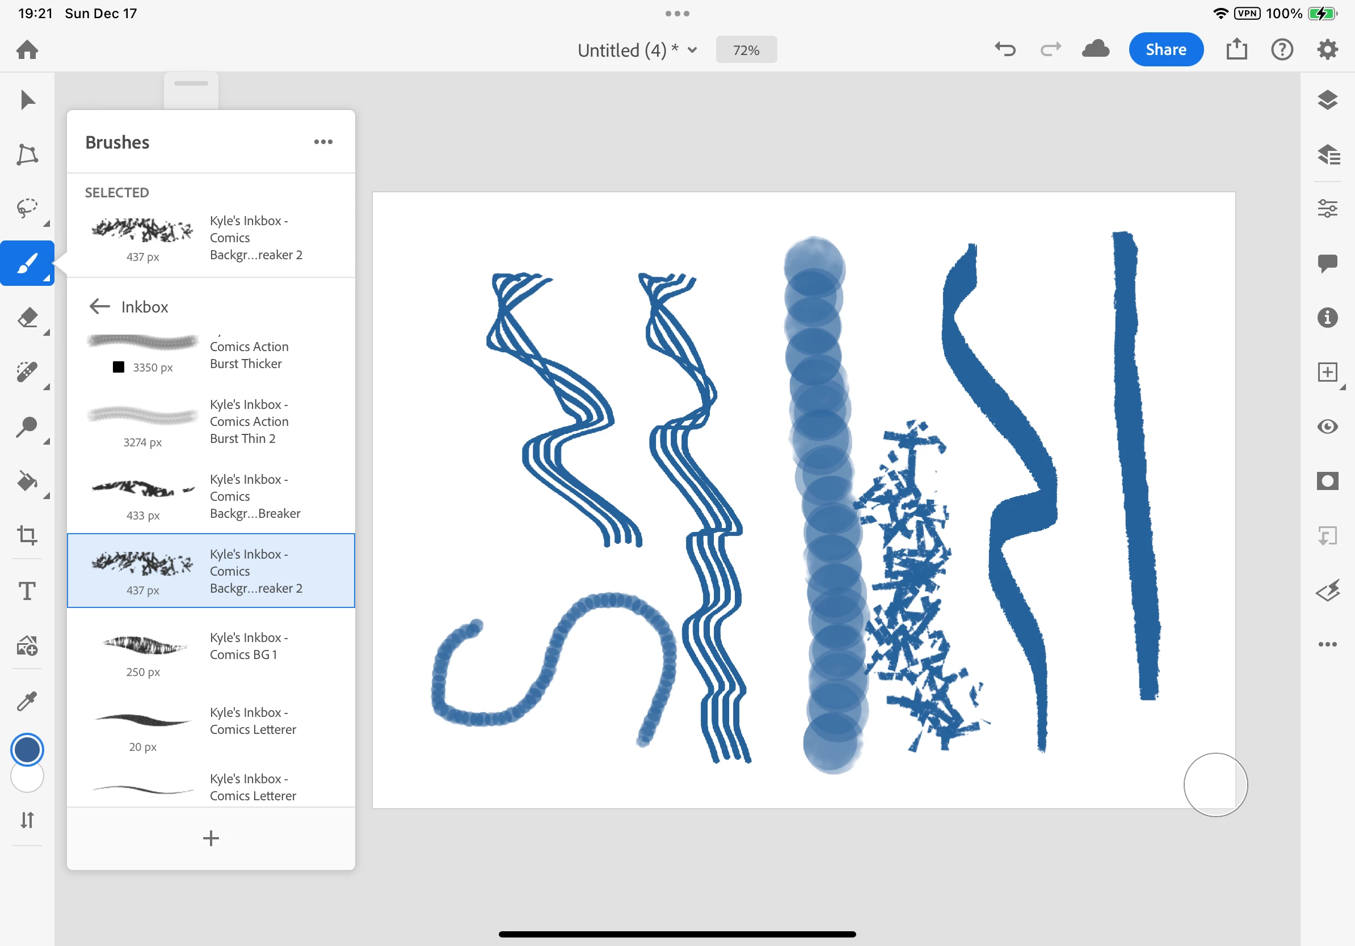Viewport: 1355px width, 946px height.
Task: Select the Type tool
Action: (x=27, y=590)
